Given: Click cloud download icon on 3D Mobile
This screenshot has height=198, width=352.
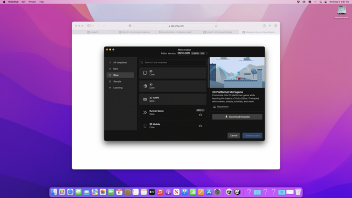Looking at the screenshot, I should [x=200, y=126].
